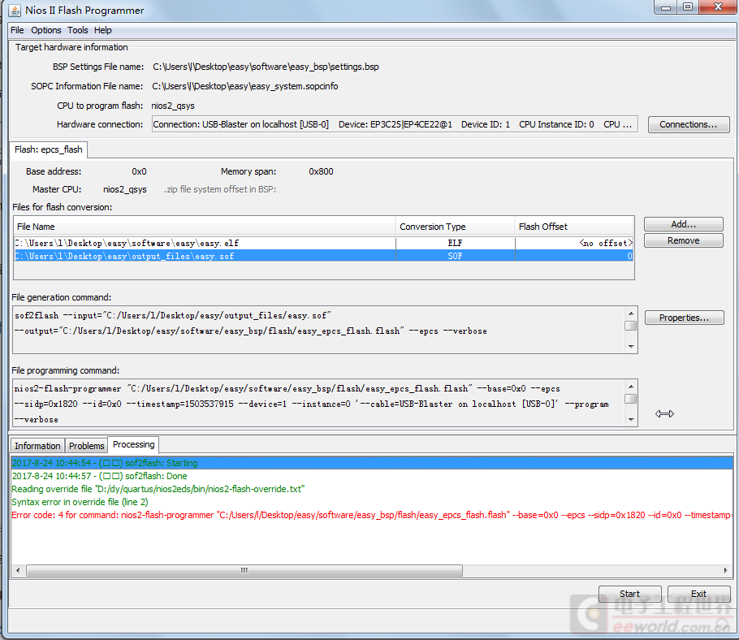Click the ELF conversion type cell
Viewport: 739px width, 640px height.
[456, 243]
